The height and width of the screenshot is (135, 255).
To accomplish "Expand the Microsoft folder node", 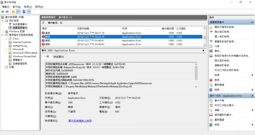I will tap(6, 49).
